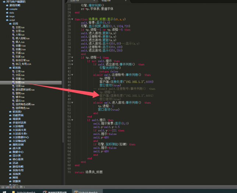Click the UTF-8 encoding status text
This screenshot has height=193, width=237.
[7, 187]
